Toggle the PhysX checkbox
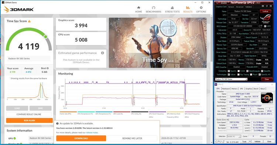The width and height of the screenshot is (277, 145). tap(251, 75)
